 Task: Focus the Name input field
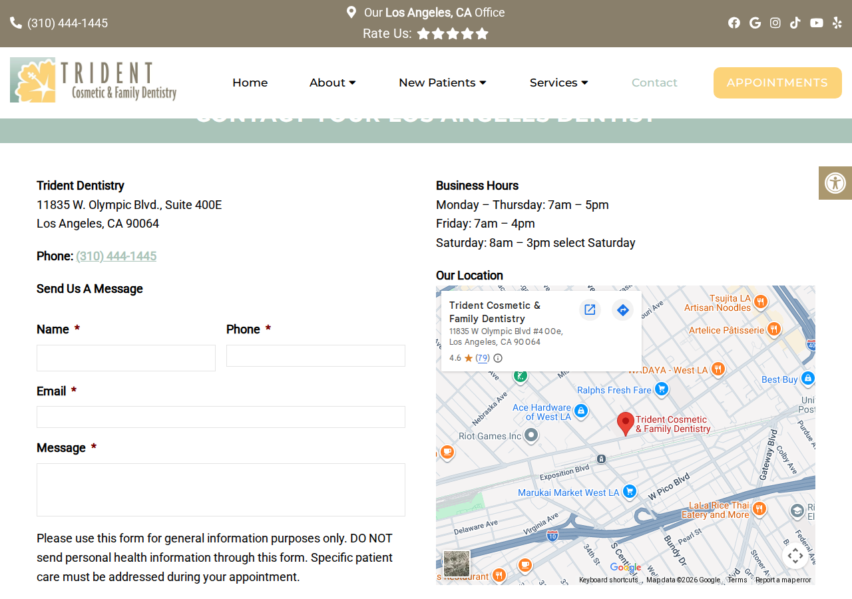click(x=126, y=358)
